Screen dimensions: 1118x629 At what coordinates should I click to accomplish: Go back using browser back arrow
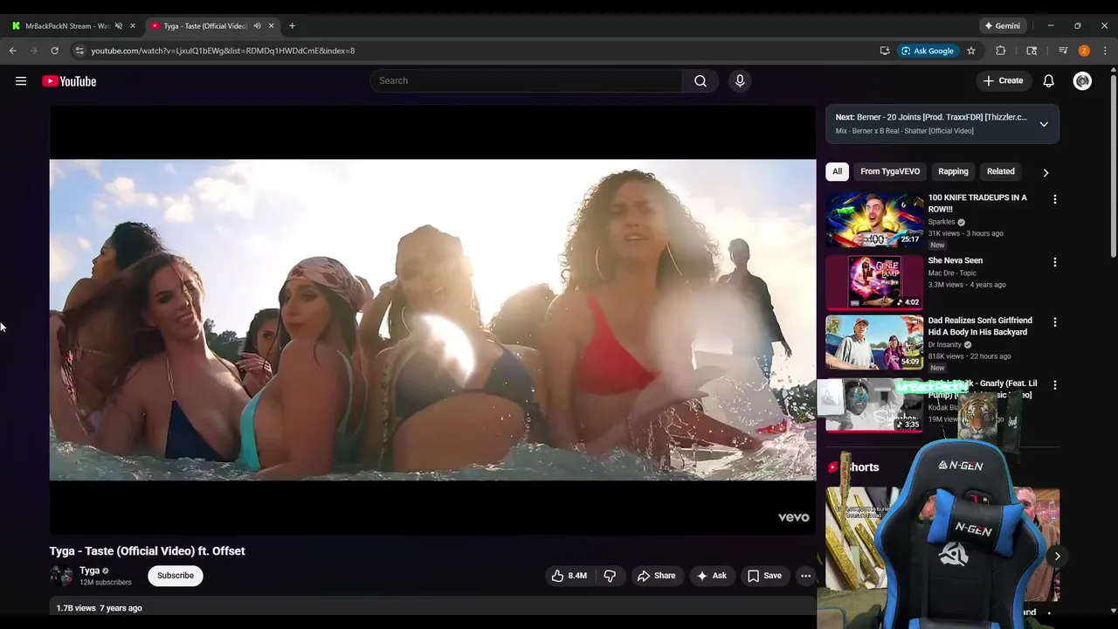[x=13, y=51]
